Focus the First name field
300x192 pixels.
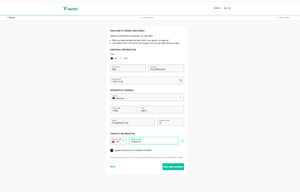[x=128, y=69]
